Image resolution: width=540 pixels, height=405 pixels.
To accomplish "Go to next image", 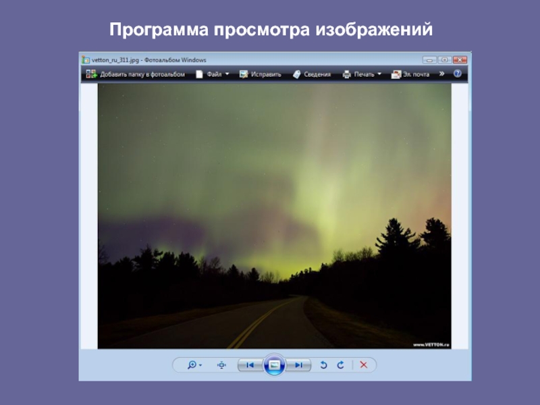I will [x=298, y=365].
